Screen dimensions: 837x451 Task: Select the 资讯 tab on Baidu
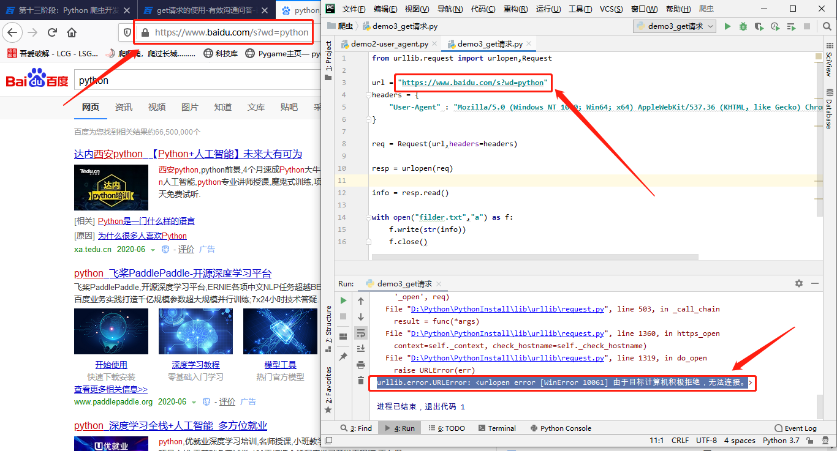coord(124,107)
